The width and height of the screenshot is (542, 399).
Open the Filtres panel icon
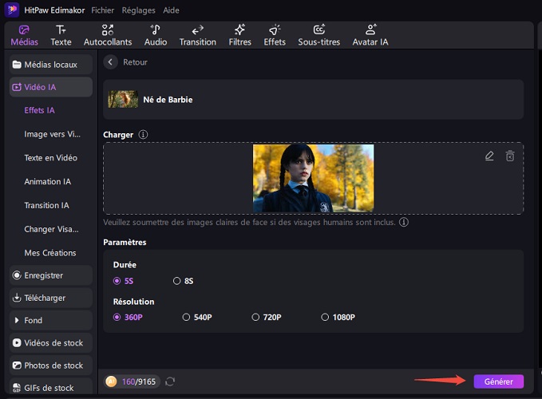pos(239,35)
